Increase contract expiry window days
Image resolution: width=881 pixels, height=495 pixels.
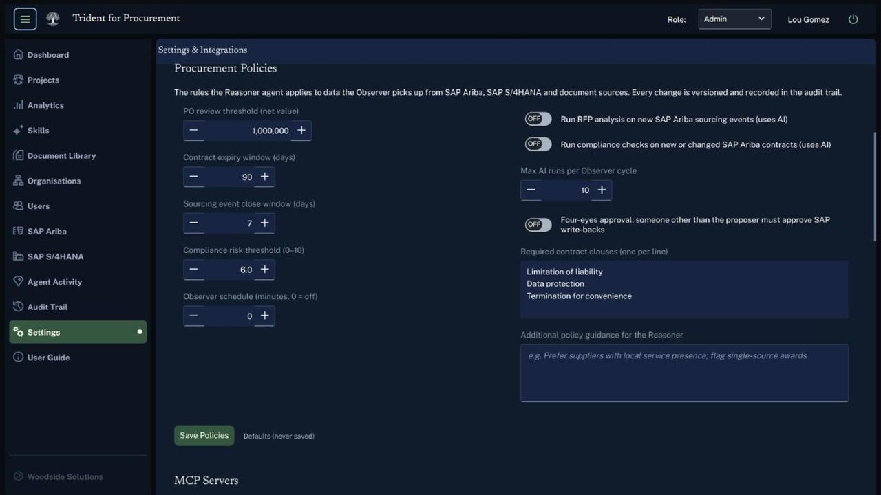(264, 177)
